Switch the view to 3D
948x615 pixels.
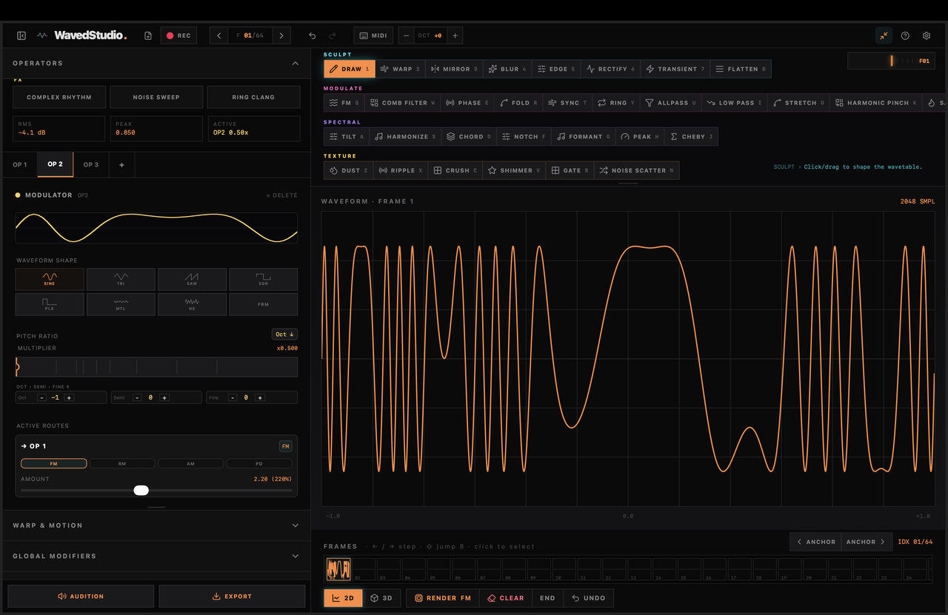point(381,598)
